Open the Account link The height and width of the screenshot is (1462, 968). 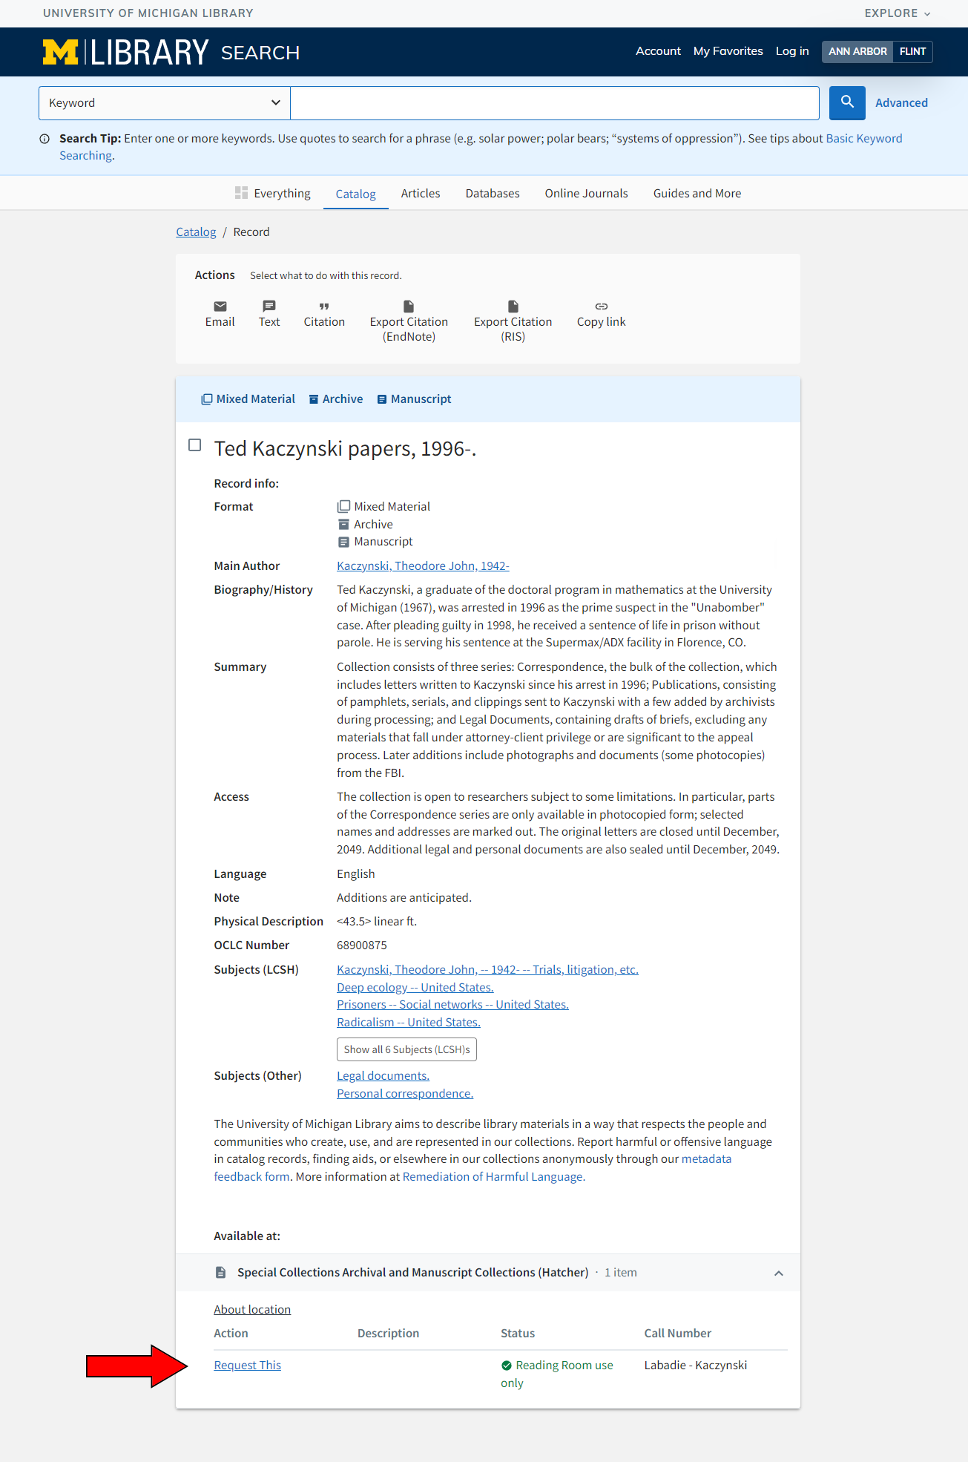(658, 51)
